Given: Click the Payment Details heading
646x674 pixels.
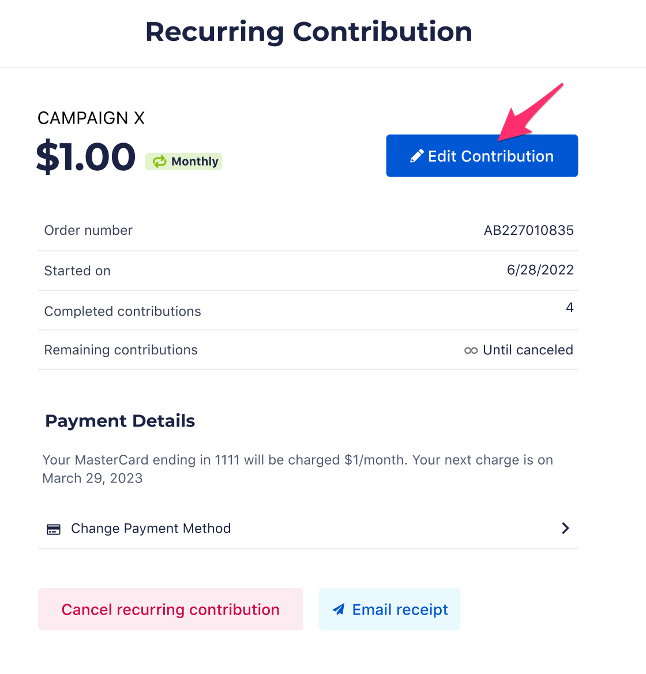Looking at the screenshot, I should 120,421.
